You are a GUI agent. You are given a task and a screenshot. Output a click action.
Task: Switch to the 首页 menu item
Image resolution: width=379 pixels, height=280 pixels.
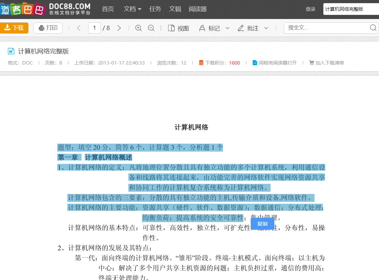[108, 9]
